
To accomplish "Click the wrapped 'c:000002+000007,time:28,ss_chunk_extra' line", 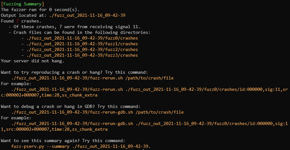I will [49, 95].
